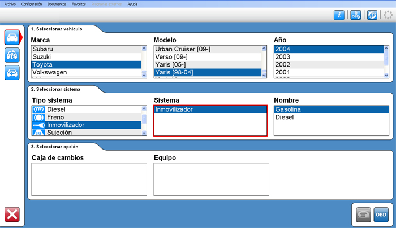Select Inmovilizador in Tipo sistema list
The width and height of the screenshot is (396, 228).
[87, 125]
